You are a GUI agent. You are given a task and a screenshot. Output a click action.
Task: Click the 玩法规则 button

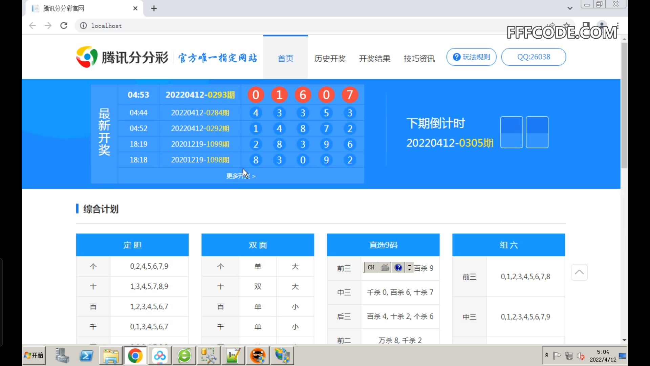[471, 57]
